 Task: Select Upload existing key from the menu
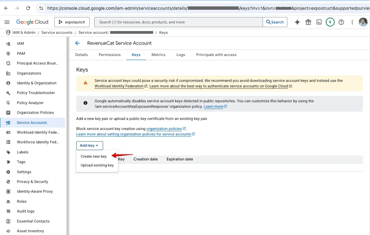pyautogui.click(x=97, y=165)
